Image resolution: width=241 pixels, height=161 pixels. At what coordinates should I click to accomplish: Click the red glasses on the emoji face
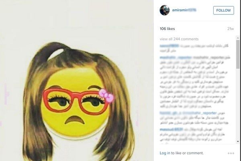coord(76,101)
